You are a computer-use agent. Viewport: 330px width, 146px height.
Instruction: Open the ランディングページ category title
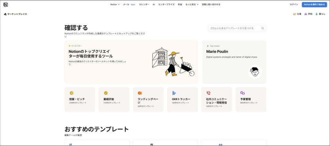tap(148, 101)
